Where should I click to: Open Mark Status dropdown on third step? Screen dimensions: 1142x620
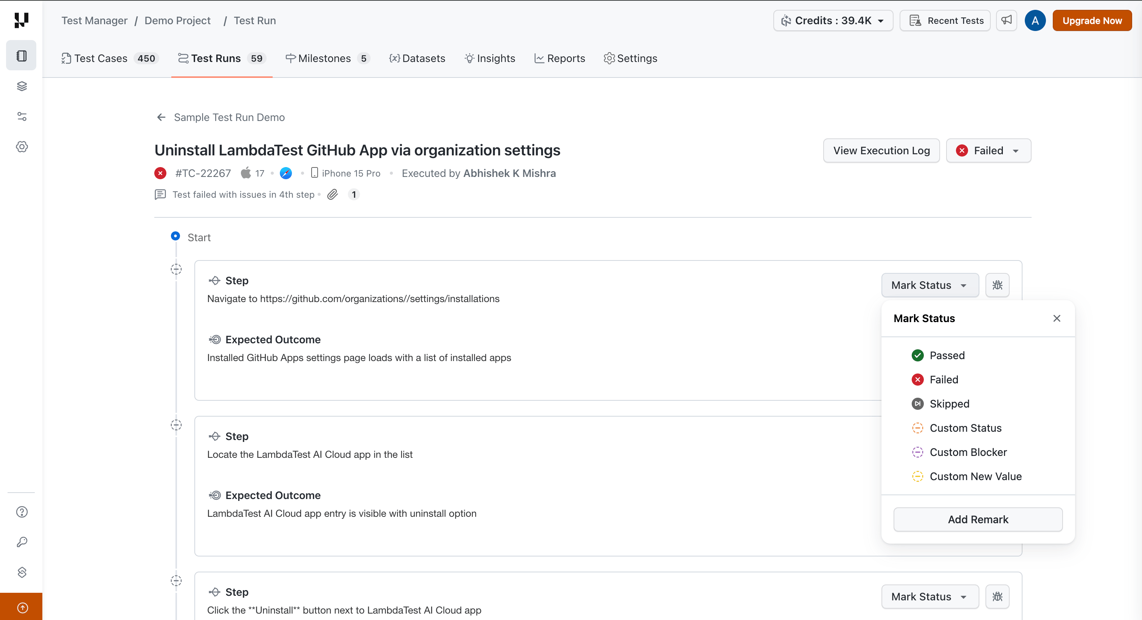pos(929,597)
